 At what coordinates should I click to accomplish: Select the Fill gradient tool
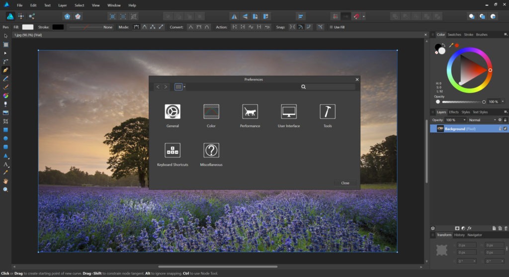click(5, 96)
